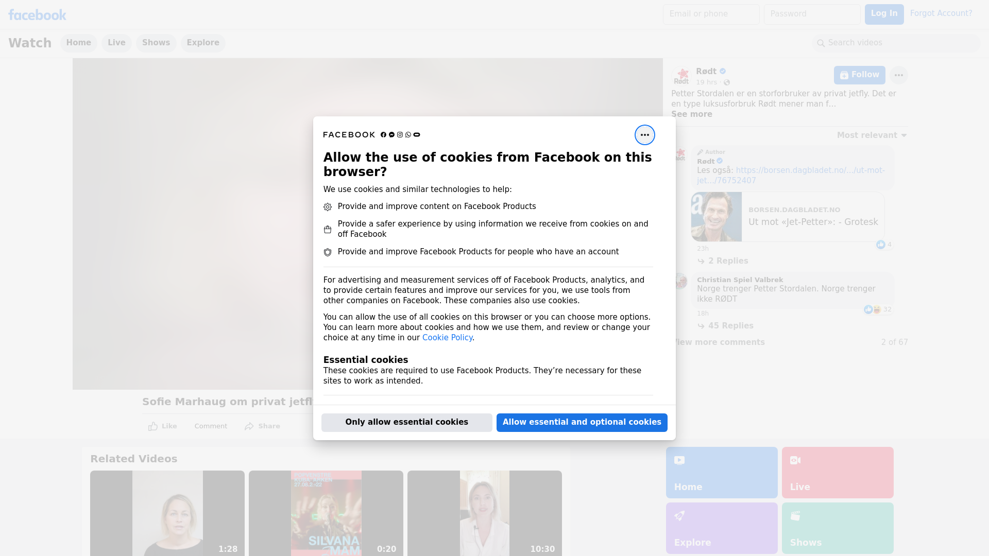989x556 pixels.
Task: Accept essential and optional cookies
Action: pos(582,422)
